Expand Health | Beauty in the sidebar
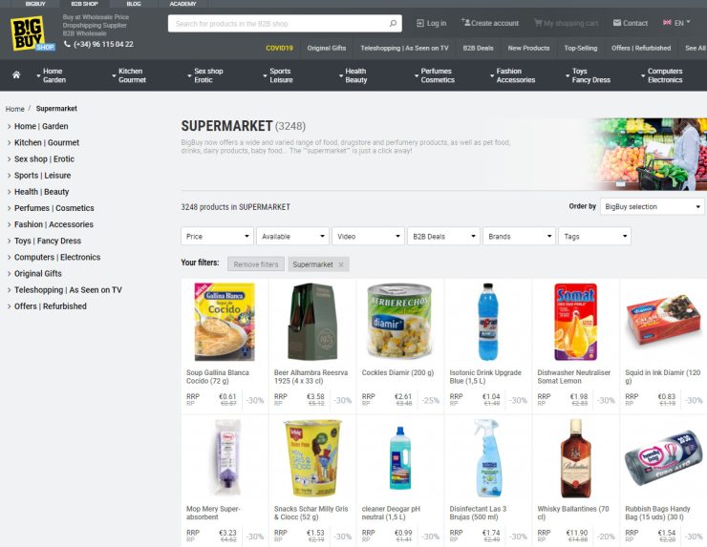The height and width of the screenshot is (547, 707). pos(41,192)
